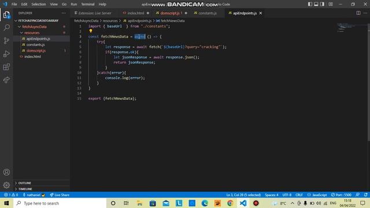The image size is (370, 208).
Task: Click Port : 5500 Live Server status
Action: point(341,195)
